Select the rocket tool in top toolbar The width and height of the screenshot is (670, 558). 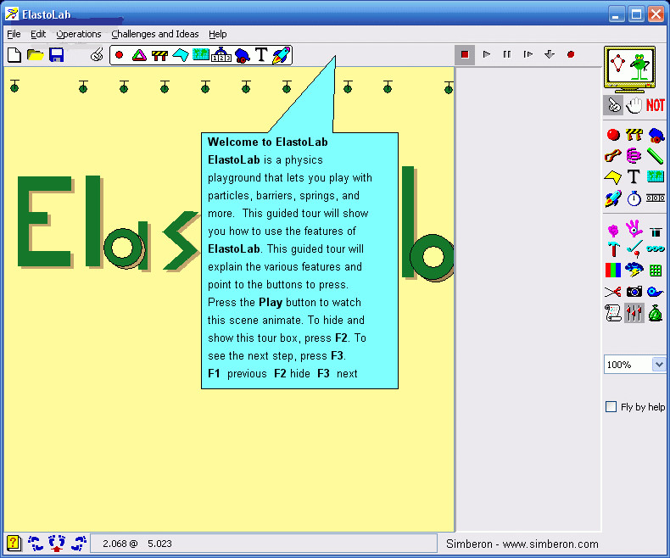point(282,55)
